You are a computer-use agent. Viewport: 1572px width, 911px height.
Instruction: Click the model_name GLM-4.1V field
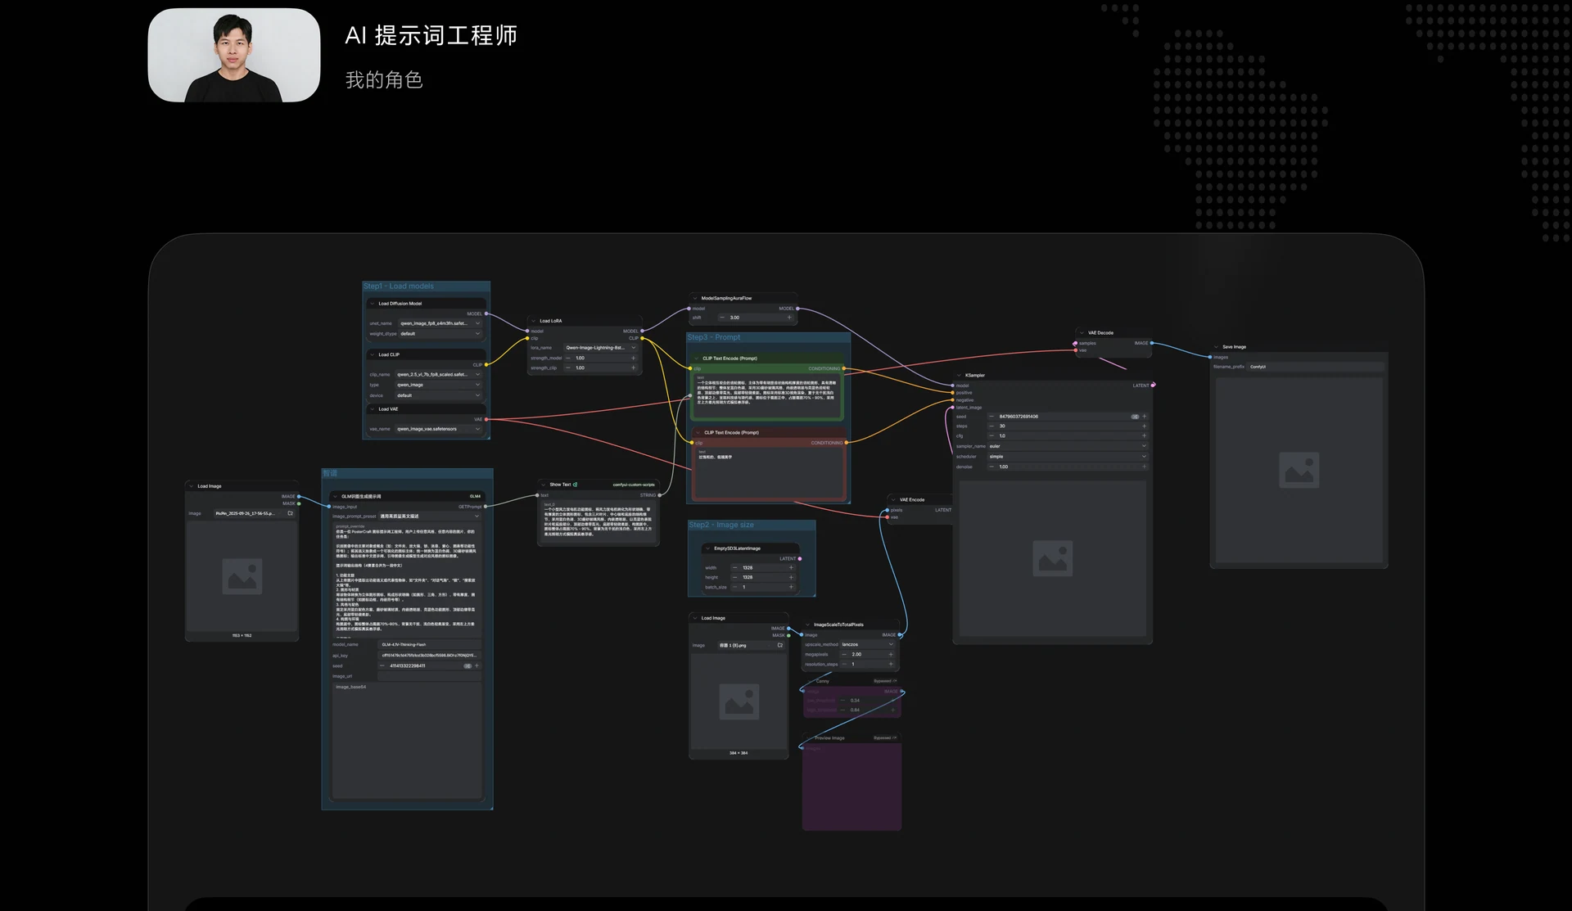[x=430, y=644]
